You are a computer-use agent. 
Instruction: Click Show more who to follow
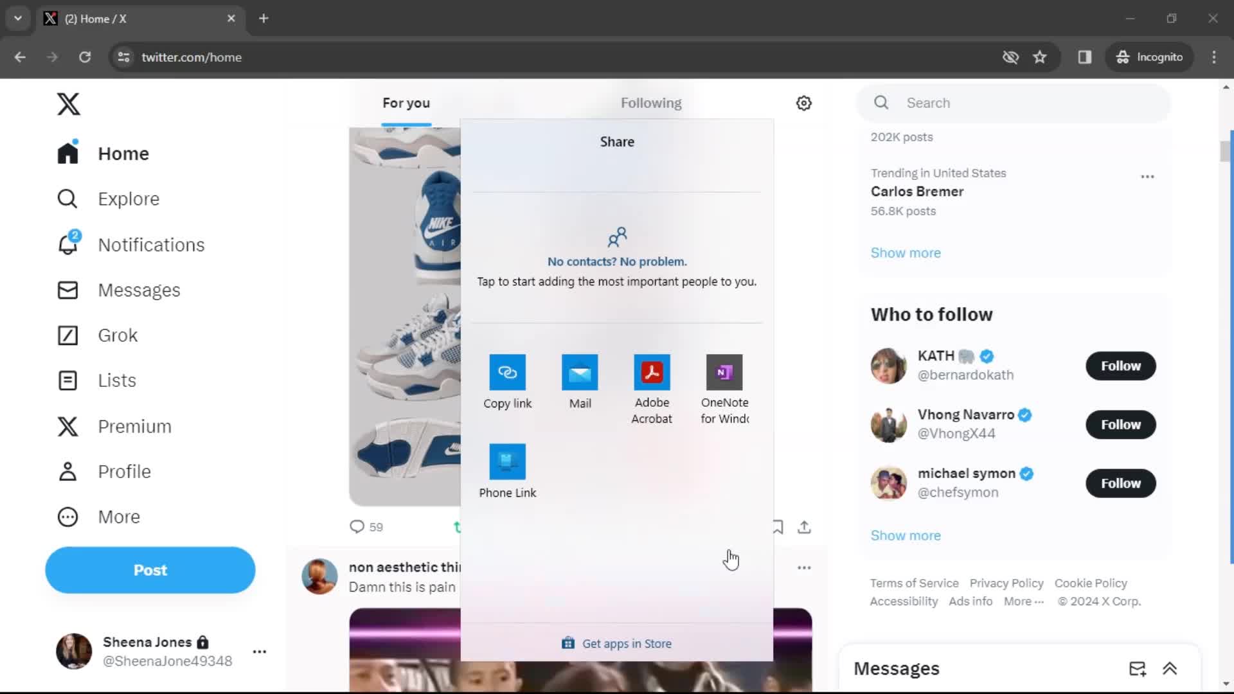(906, 535)
